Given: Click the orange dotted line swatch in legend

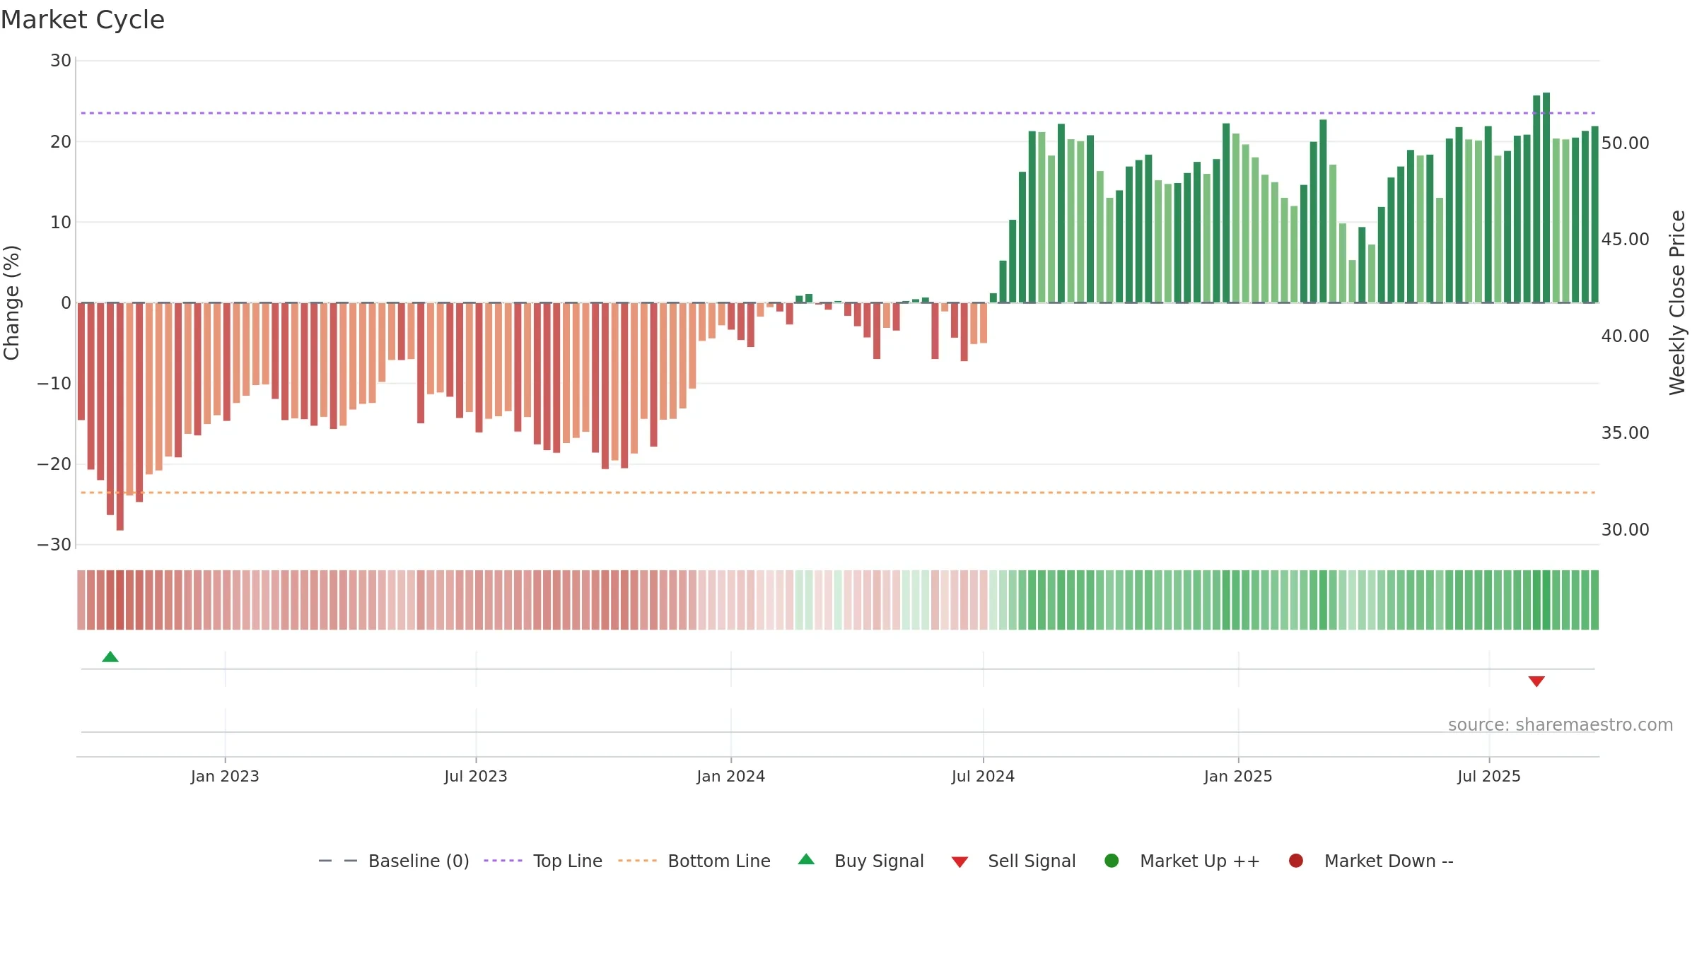Looking at the screenshot, I should pos(637,861).
